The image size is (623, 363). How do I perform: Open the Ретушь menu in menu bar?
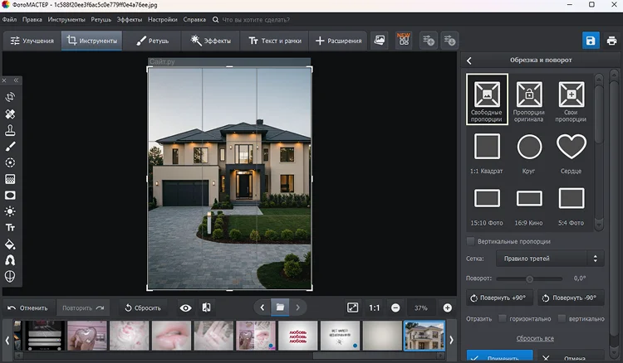(101, 19)
